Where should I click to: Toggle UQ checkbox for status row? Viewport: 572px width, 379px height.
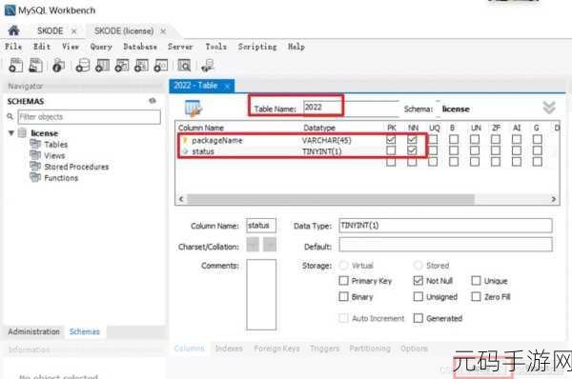(433, 150)
